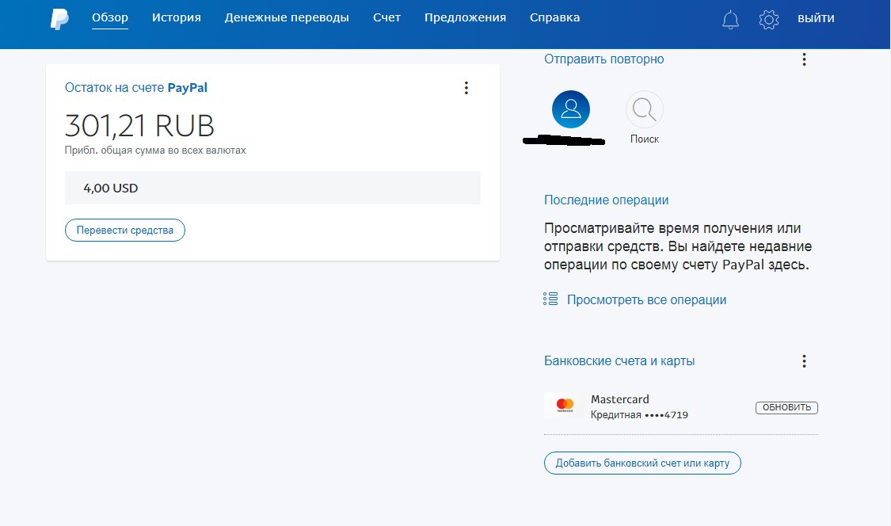Click ВЫЙТИ to log out
Screen dimensions: 891x526
pyautogui.click(x=816, y=18)
